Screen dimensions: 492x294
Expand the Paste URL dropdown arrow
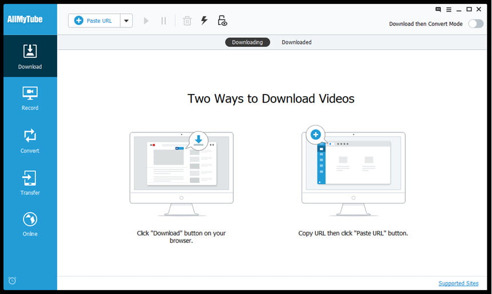click(126, 21)
